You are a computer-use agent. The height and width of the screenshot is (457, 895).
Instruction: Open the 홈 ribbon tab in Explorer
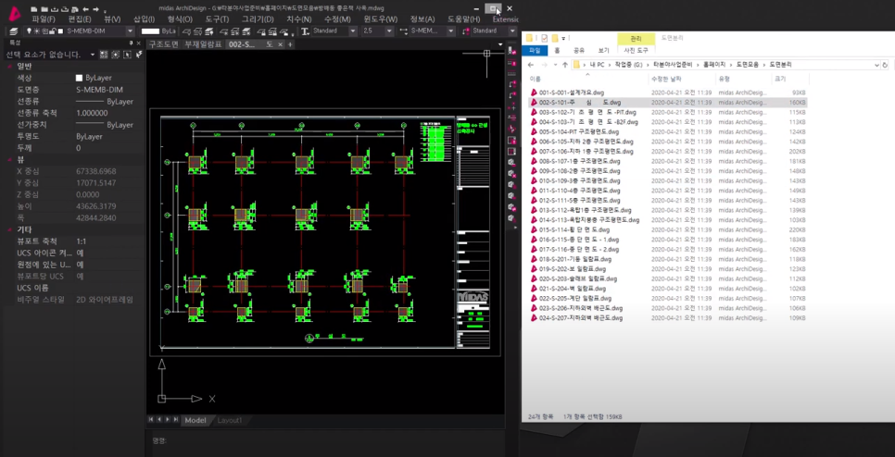[557, 50]
